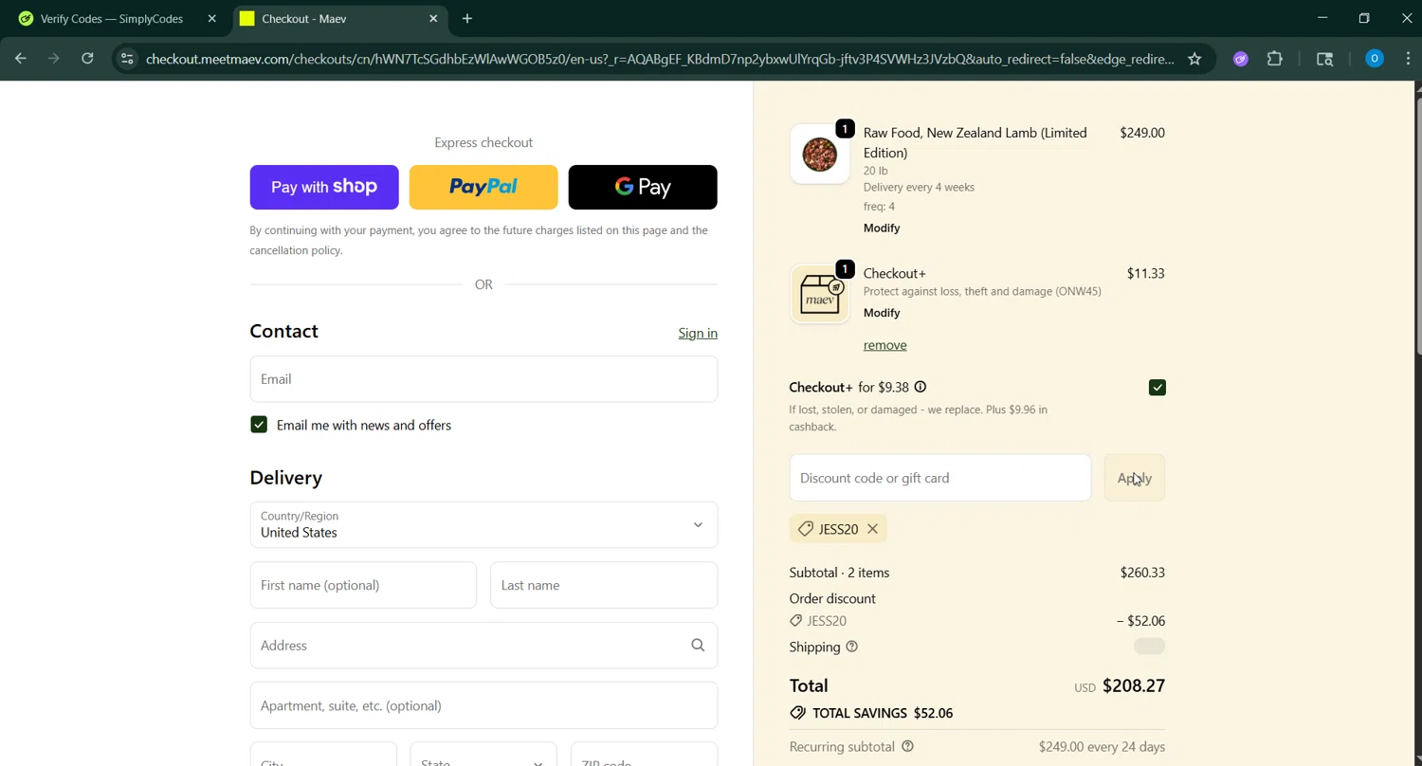Close the Verify Codes SimplyCodes tab
Image resolution: width=1422 pixels, height=766 pixels.
211,18
